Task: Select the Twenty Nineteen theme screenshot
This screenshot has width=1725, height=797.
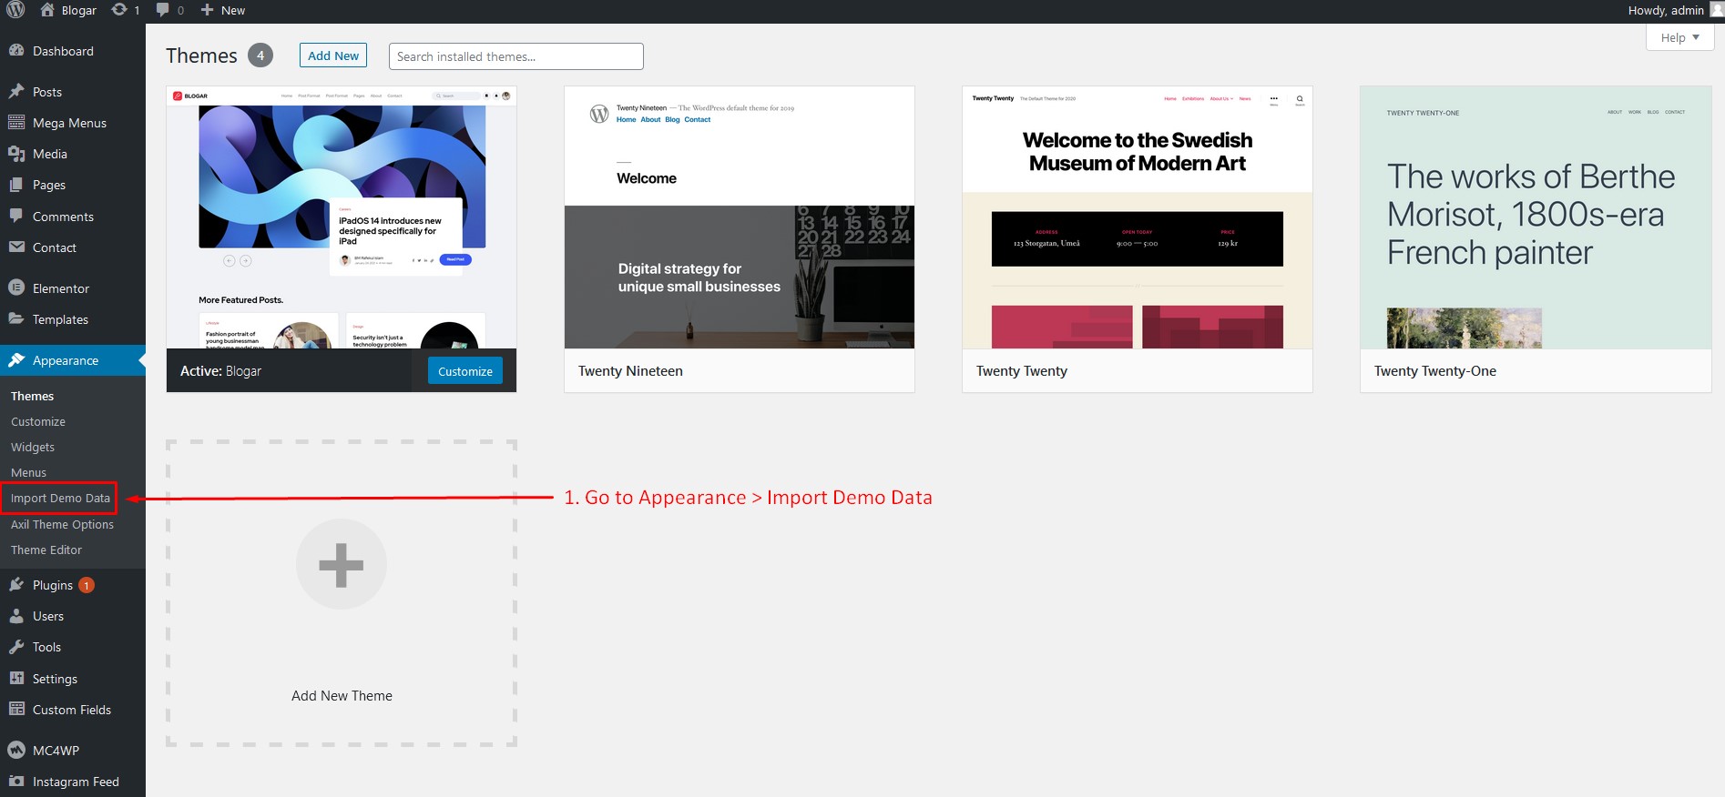Action: coord(740,217)
